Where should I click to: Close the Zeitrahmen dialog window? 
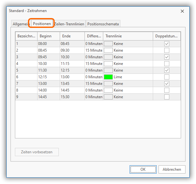point(182,11)
